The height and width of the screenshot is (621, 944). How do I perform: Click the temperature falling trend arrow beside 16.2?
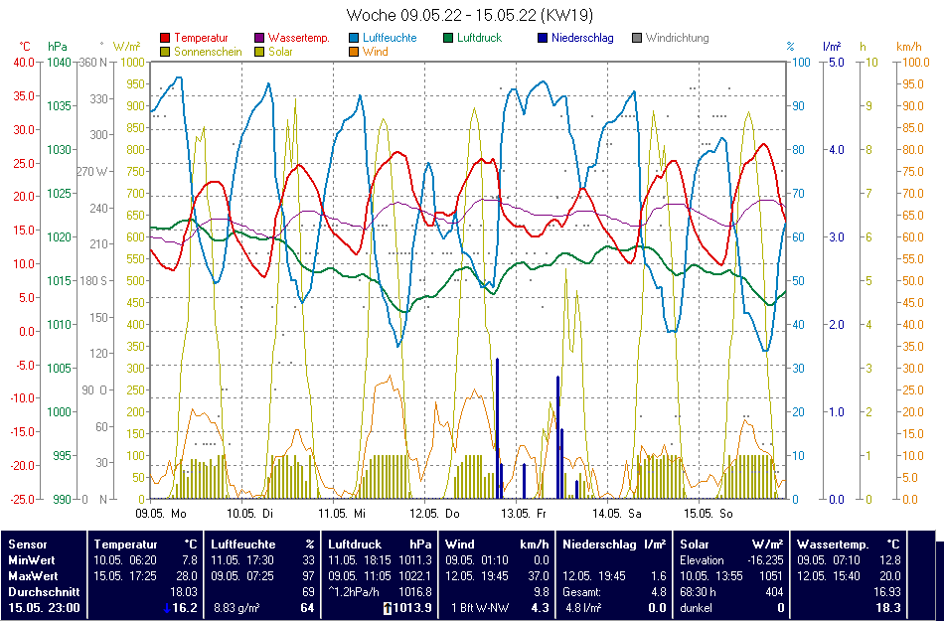point(167,608)
